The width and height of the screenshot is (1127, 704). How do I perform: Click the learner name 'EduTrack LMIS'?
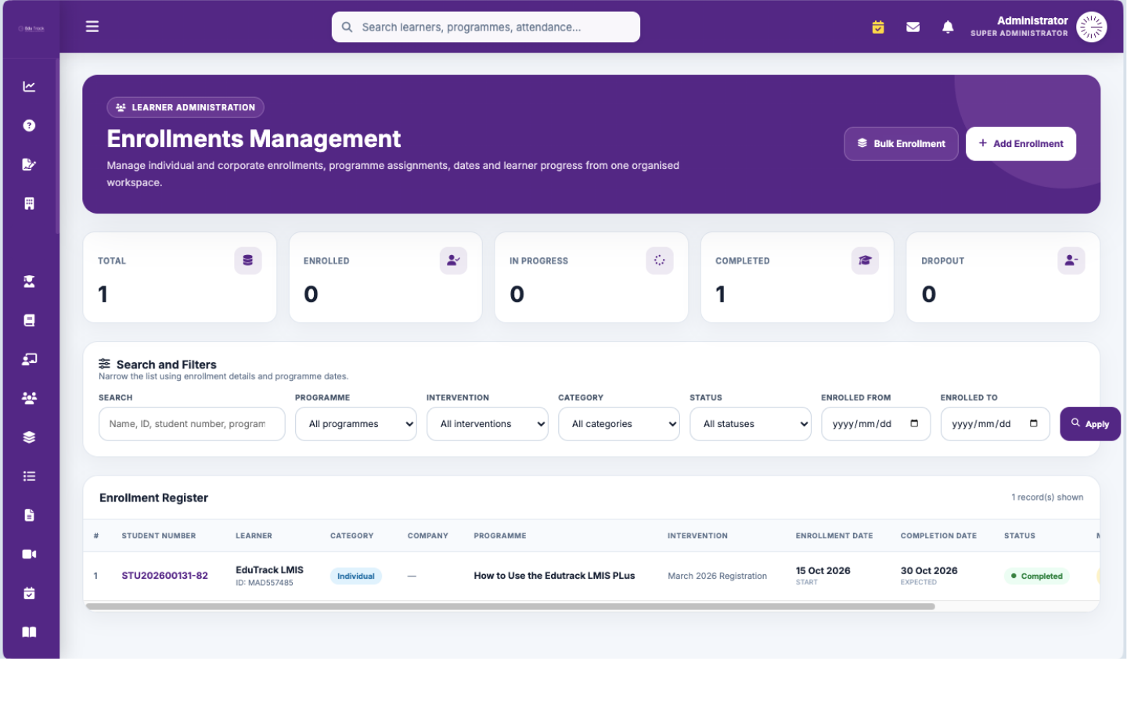tap(269, 570)
